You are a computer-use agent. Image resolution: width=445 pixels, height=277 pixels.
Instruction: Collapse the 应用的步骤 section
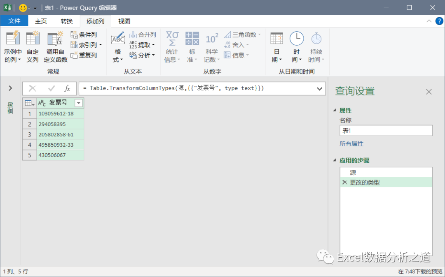coord(335,160)
